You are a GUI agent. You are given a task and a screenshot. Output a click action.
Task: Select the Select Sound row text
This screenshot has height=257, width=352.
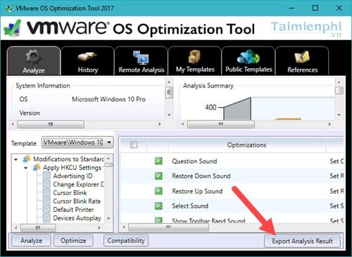pyautogui.click(x=190, y=206)
